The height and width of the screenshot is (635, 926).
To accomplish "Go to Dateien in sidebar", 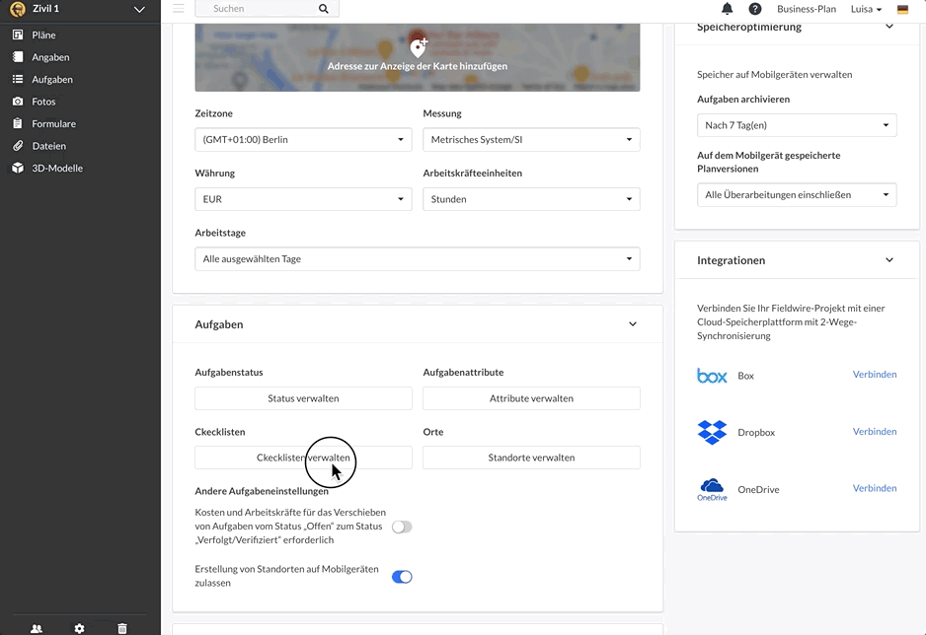I will coord(49,146).
